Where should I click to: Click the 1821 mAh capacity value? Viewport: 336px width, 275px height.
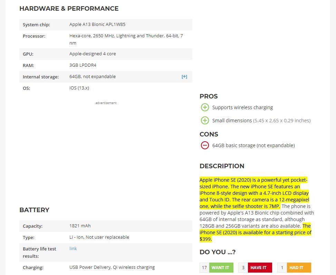(x=80, y=226)
